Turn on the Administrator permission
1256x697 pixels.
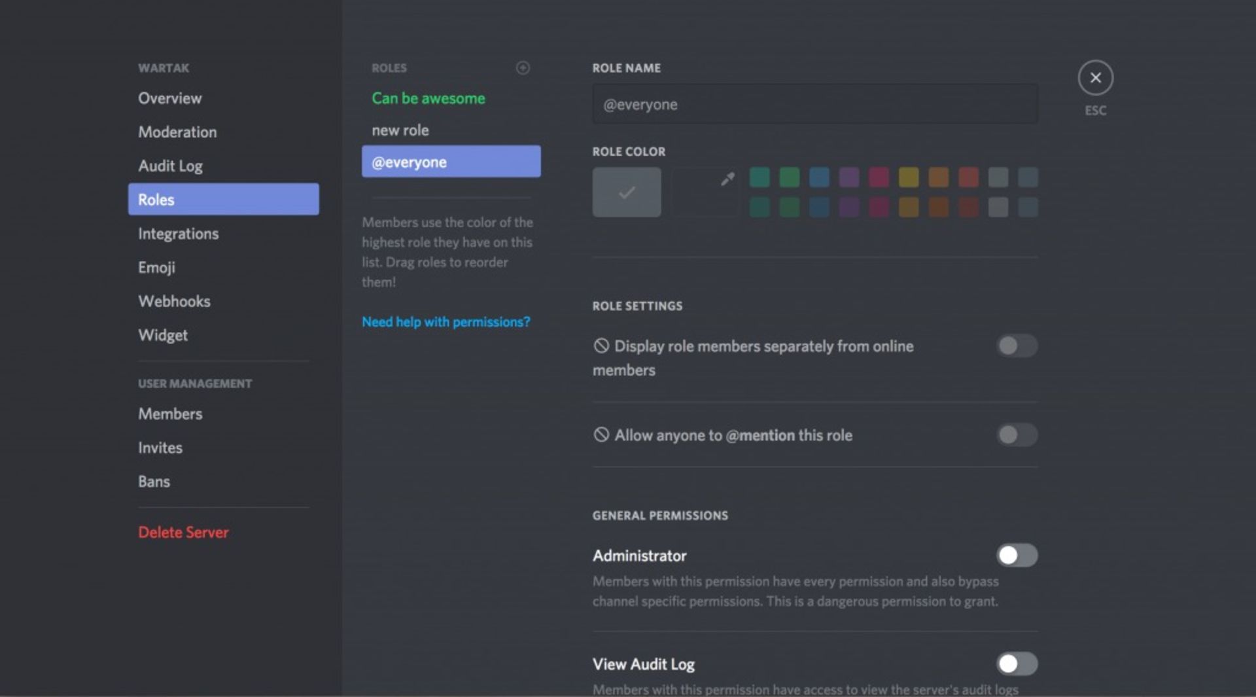pos(1017,556)
